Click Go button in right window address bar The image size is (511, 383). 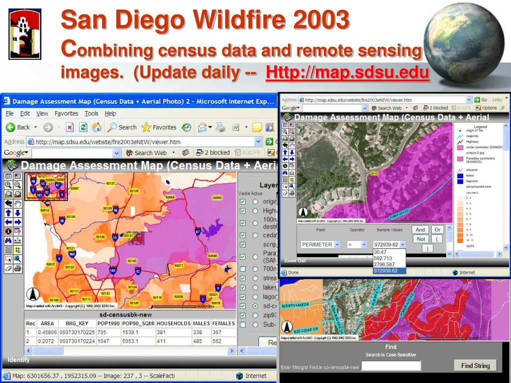click(482, 100)
